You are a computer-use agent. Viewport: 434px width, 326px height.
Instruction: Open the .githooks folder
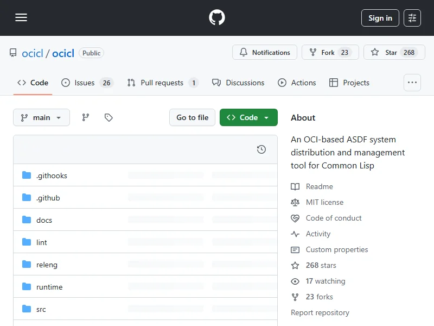(52, 175)
